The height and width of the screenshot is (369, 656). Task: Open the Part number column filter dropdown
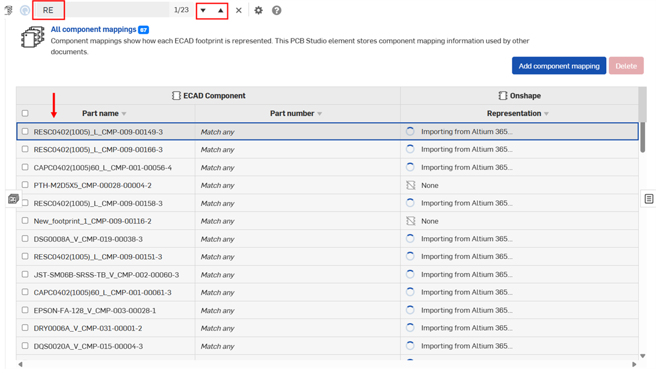click(x=320, y=114)
